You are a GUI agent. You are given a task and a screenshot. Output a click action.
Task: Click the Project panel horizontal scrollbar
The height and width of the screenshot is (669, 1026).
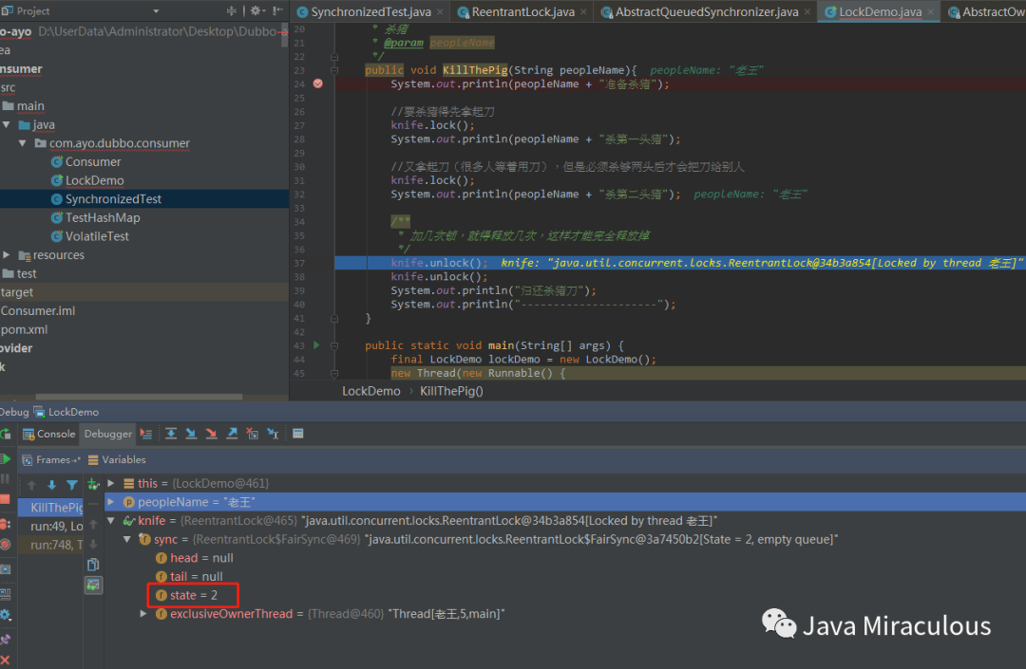pos(139,397)
